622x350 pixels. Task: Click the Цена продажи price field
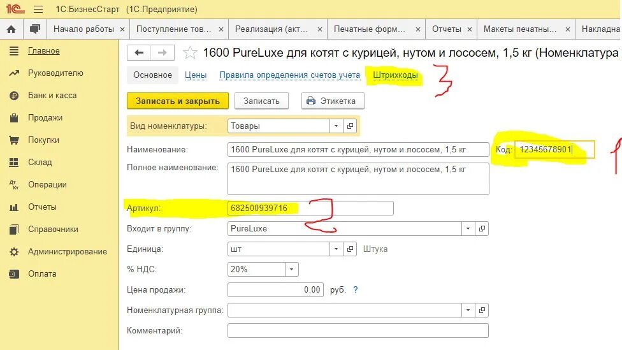(x=275, y=289)
